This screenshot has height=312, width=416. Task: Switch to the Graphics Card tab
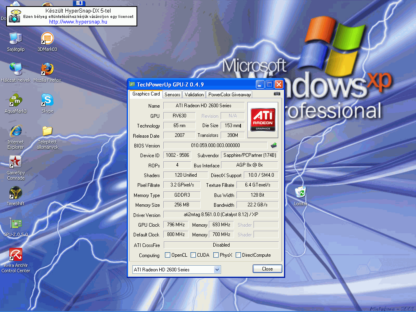tap(146, 94)
